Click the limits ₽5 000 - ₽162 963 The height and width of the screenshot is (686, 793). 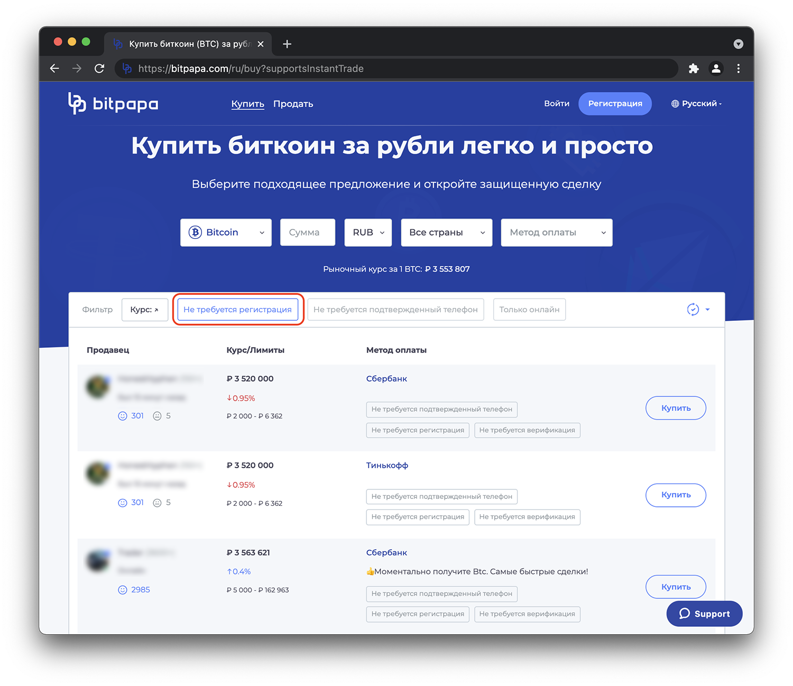click(x=257, y=590)
